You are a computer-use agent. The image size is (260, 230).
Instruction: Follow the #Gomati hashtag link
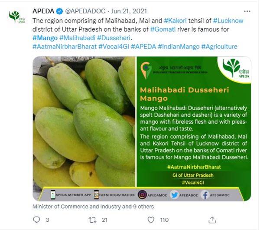tap(163, 29)
